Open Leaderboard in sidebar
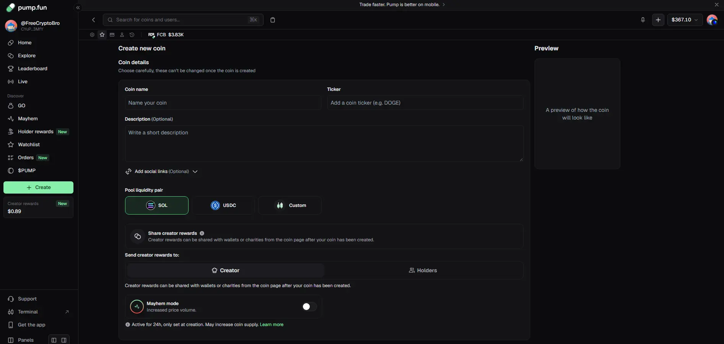Screen dimensions: 724x344 [x=39, y=69]
